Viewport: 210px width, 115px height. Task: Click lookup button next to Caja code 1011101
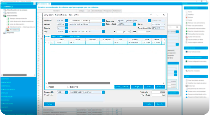point(67,32)
